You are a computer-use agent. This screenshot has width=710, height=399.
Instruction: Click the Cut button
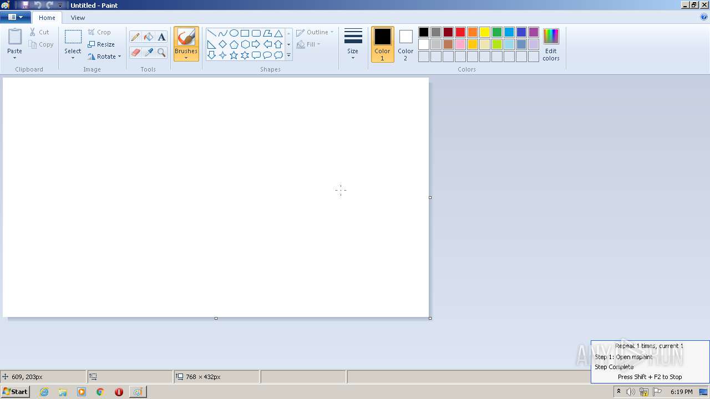click(39, 32)
